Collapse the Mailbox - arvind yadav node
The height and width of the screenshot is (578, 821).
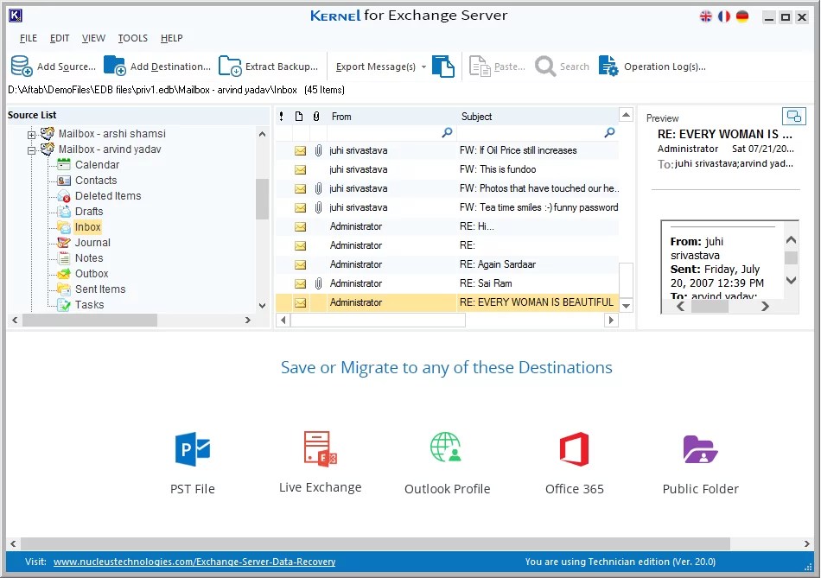pyautogui.click(x=32, y=149)
